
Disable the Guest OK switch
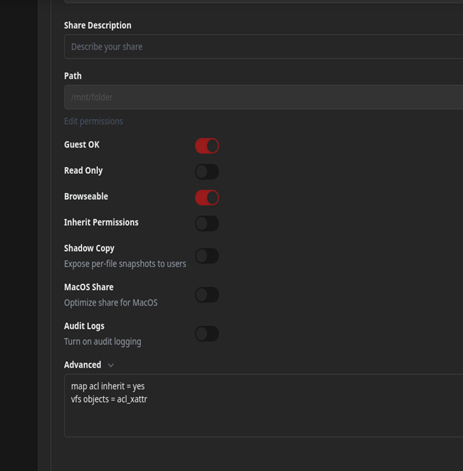(206, 146)
